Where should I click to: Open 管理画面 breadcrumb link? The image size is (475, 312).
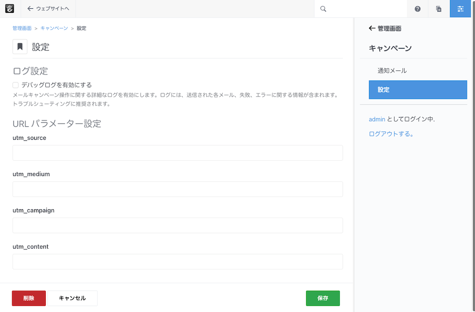click(22, 28)
